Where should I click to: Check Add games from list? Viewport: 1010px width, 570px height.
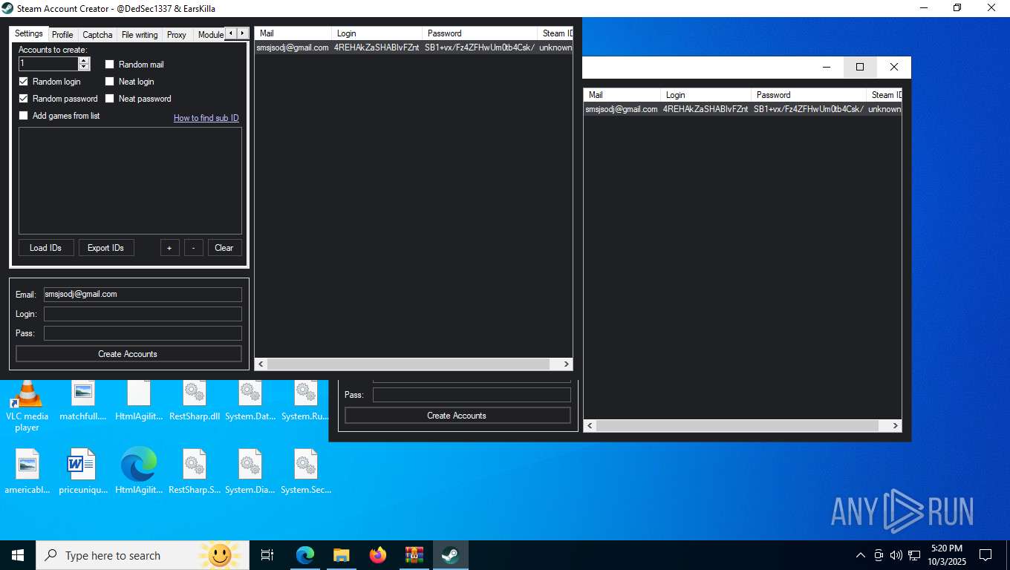pyautogui.click(x=24, y=116)
